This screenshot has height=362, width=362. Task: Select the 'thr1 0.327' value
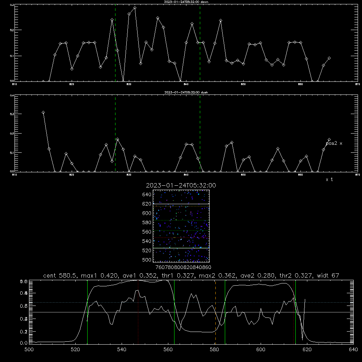178,275
